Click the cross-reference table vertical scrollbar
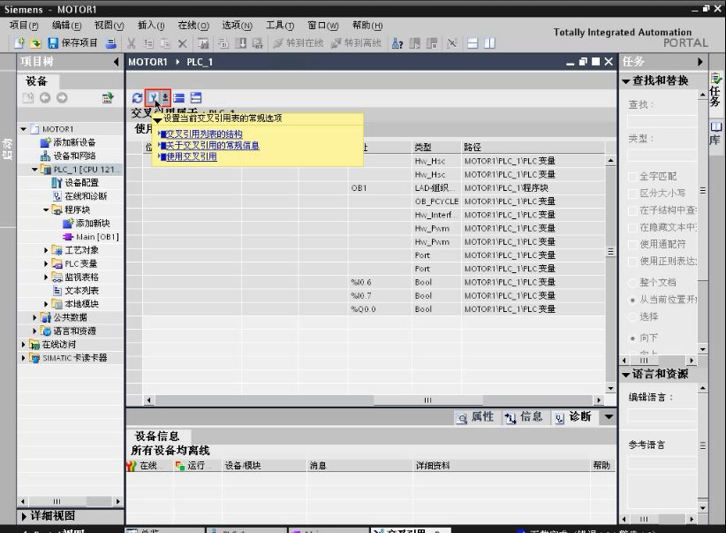 pos(610,274)
